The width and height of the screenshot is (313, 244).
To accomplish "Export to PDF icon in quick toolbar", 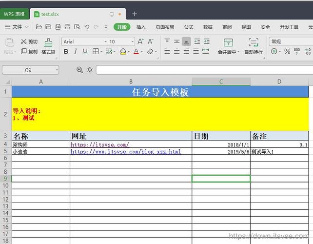I will pos(58,27).
